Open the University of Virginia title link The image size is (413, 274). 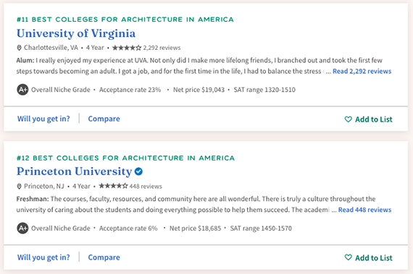pyautogui.click(x=76, y=33)
